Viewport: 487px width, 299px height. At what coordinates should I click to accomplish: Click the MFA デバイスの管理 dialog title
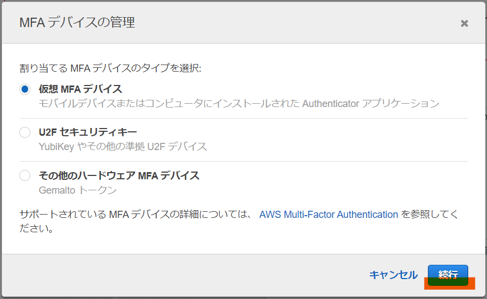click(x=77, y=22)
